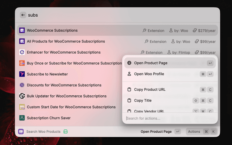
Task: Focus the Search for actions field
Action: point(170,118)
